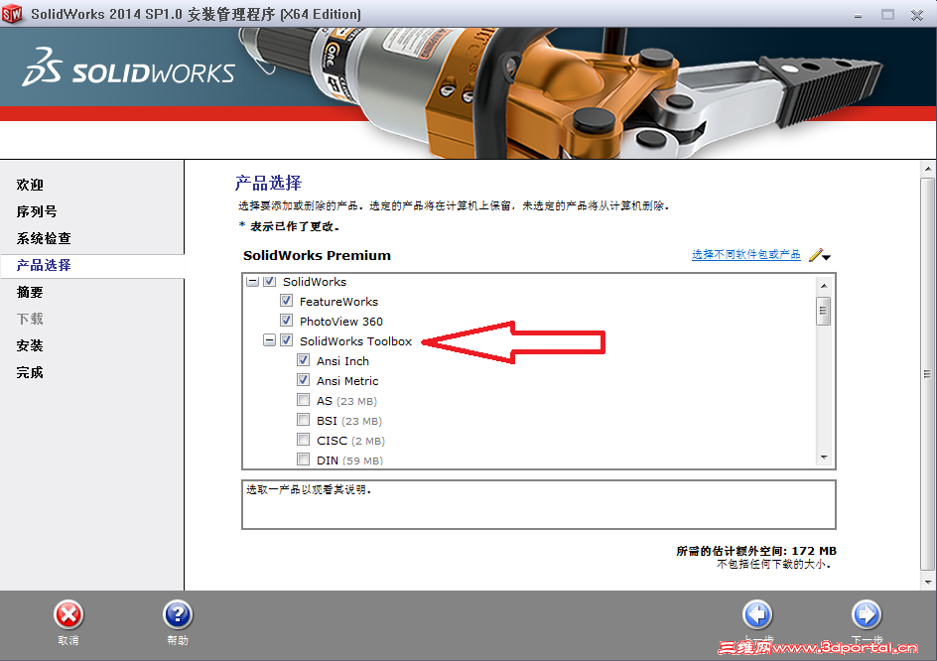Uncheck the SolidWorks root checkbox

click(x=270, y=282)
